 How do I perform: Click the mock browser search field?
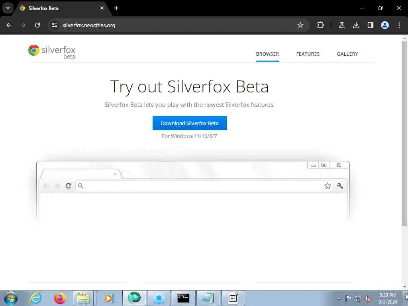[x=204, y=186]
